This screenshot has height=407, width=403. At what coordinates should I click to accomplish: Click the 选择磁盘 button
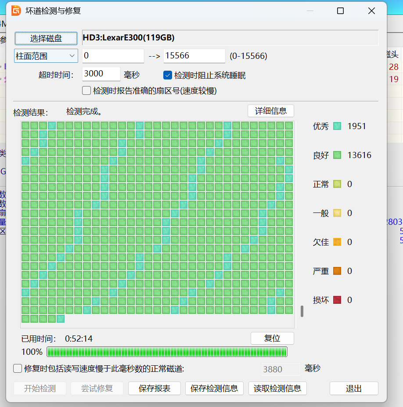click(46, 38)
